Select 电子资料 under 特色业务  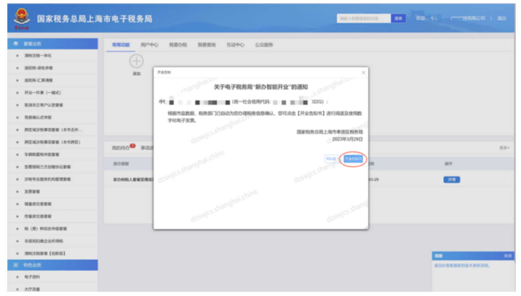32,277
